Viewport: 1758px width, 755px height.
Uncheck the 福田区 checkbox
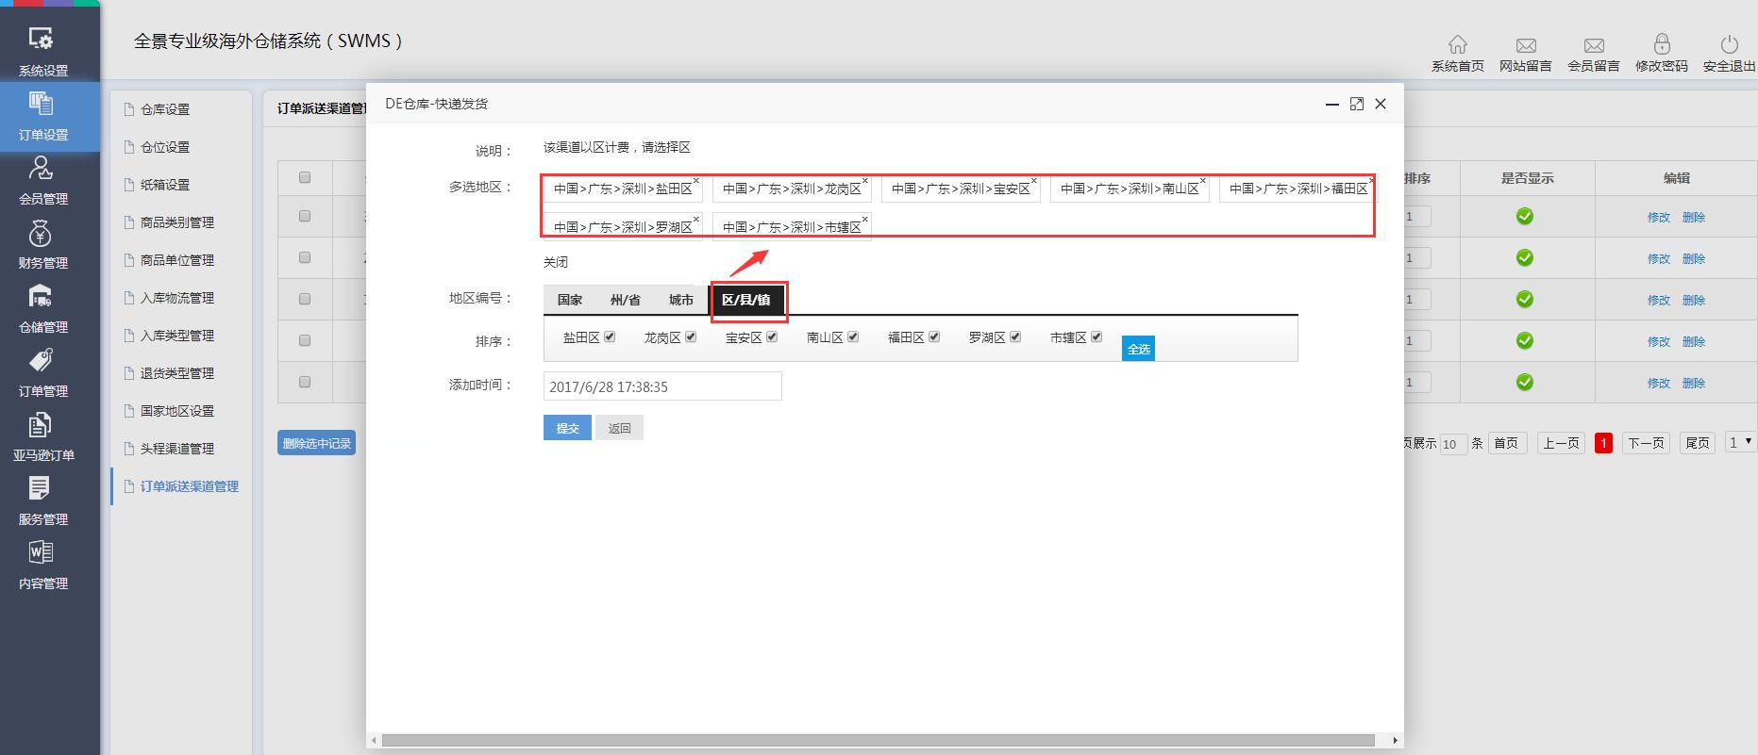pos(934,336)
